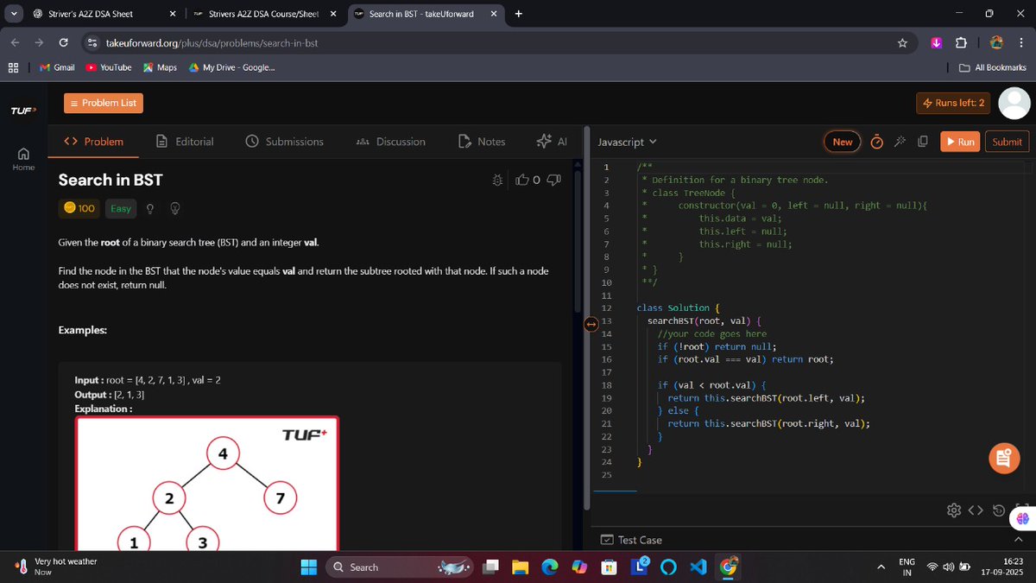
Task: Bookmark this page with the star icon
Action: [x=902, y=43]
